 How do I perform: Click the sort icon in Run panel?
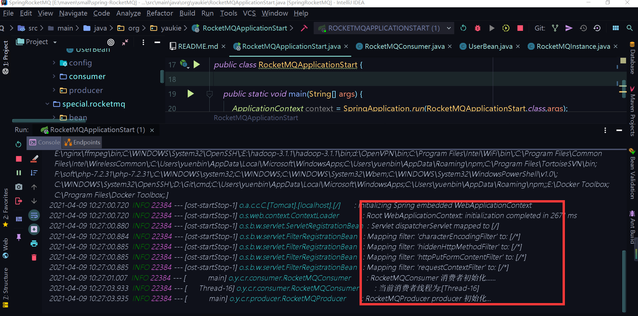34,173
